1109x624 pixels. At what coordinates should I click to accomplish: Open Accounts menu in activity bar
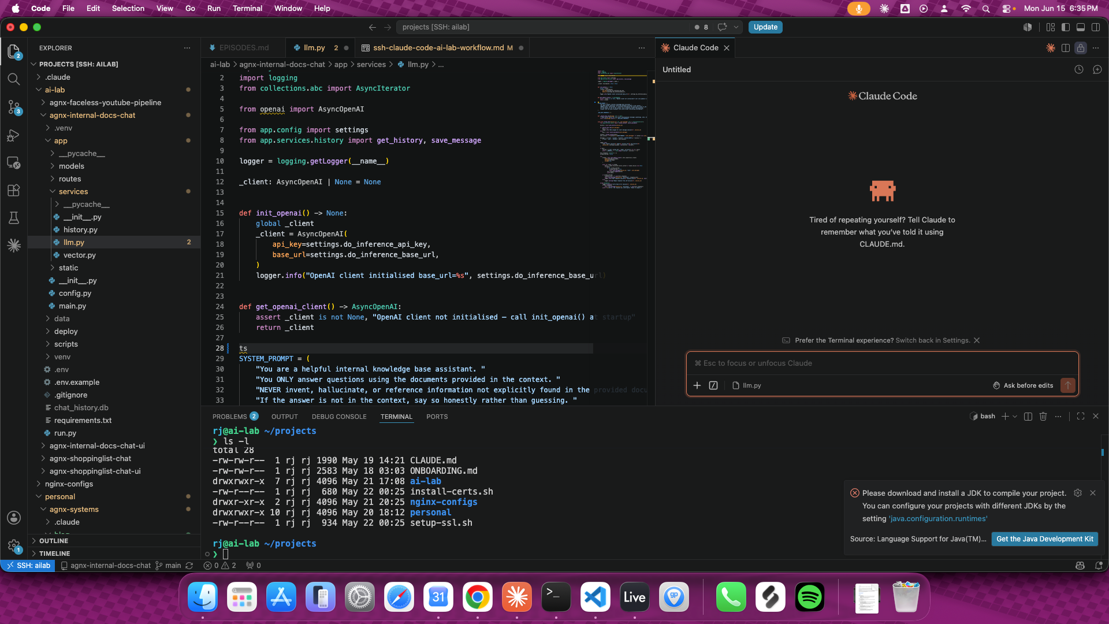pyautogui.click(x=14, y=518)
